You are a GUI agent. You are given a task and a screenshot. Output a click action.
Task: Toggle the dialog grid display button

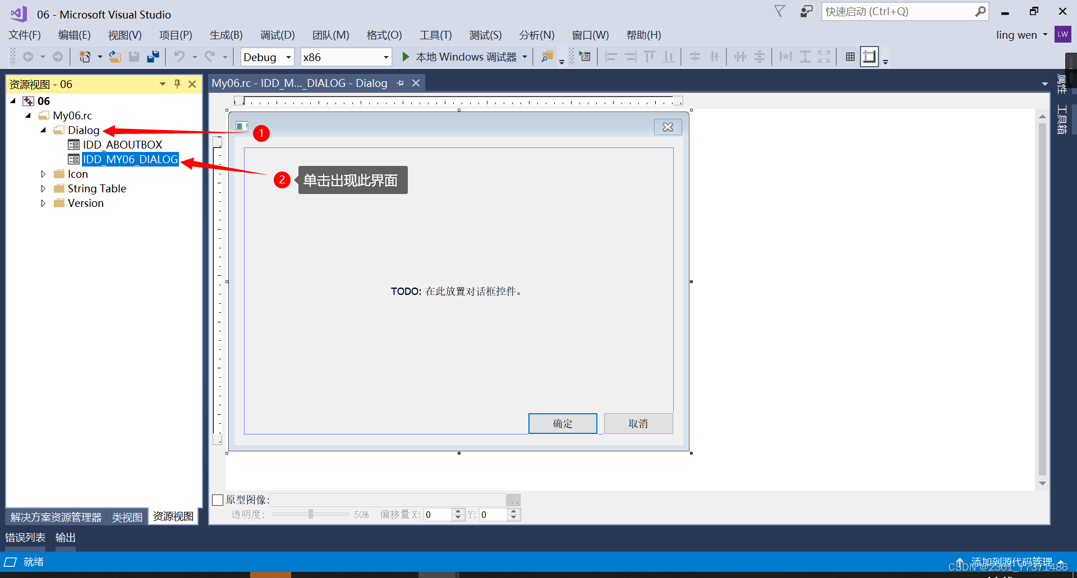coord(850,57)
